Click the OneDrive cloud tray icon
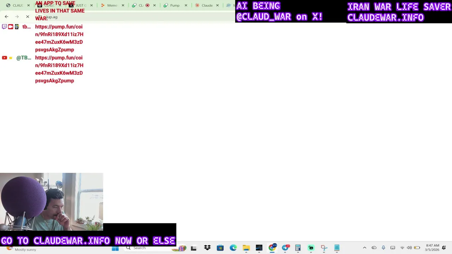 point(374,248)
